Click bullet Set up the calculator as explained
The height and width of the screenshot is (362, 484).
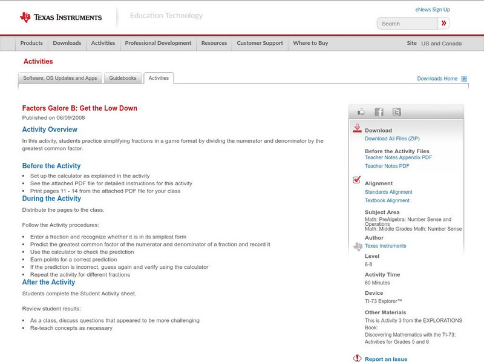coord(90,176)
